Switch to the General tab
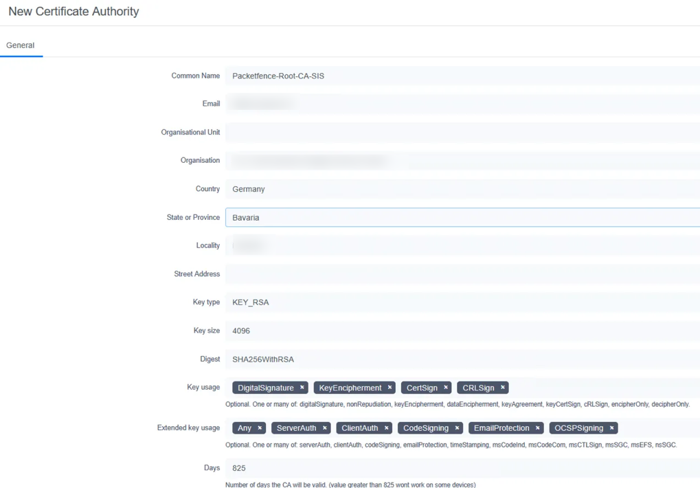700x488 pixels. point(21,45)
